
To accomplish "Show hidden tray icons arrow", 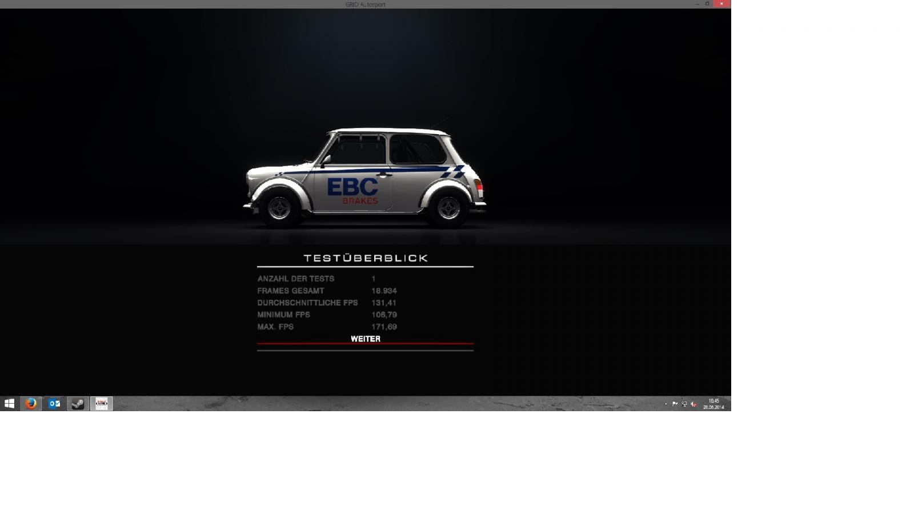I will click(666, 404).
